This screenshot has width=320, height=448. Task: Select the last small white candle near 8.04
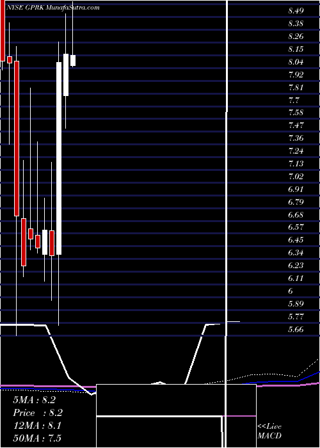[73, 61]
